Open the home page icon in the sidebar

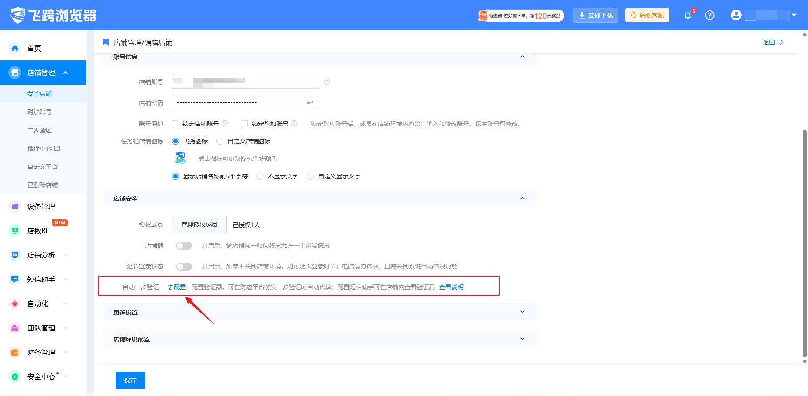[15, 48]
